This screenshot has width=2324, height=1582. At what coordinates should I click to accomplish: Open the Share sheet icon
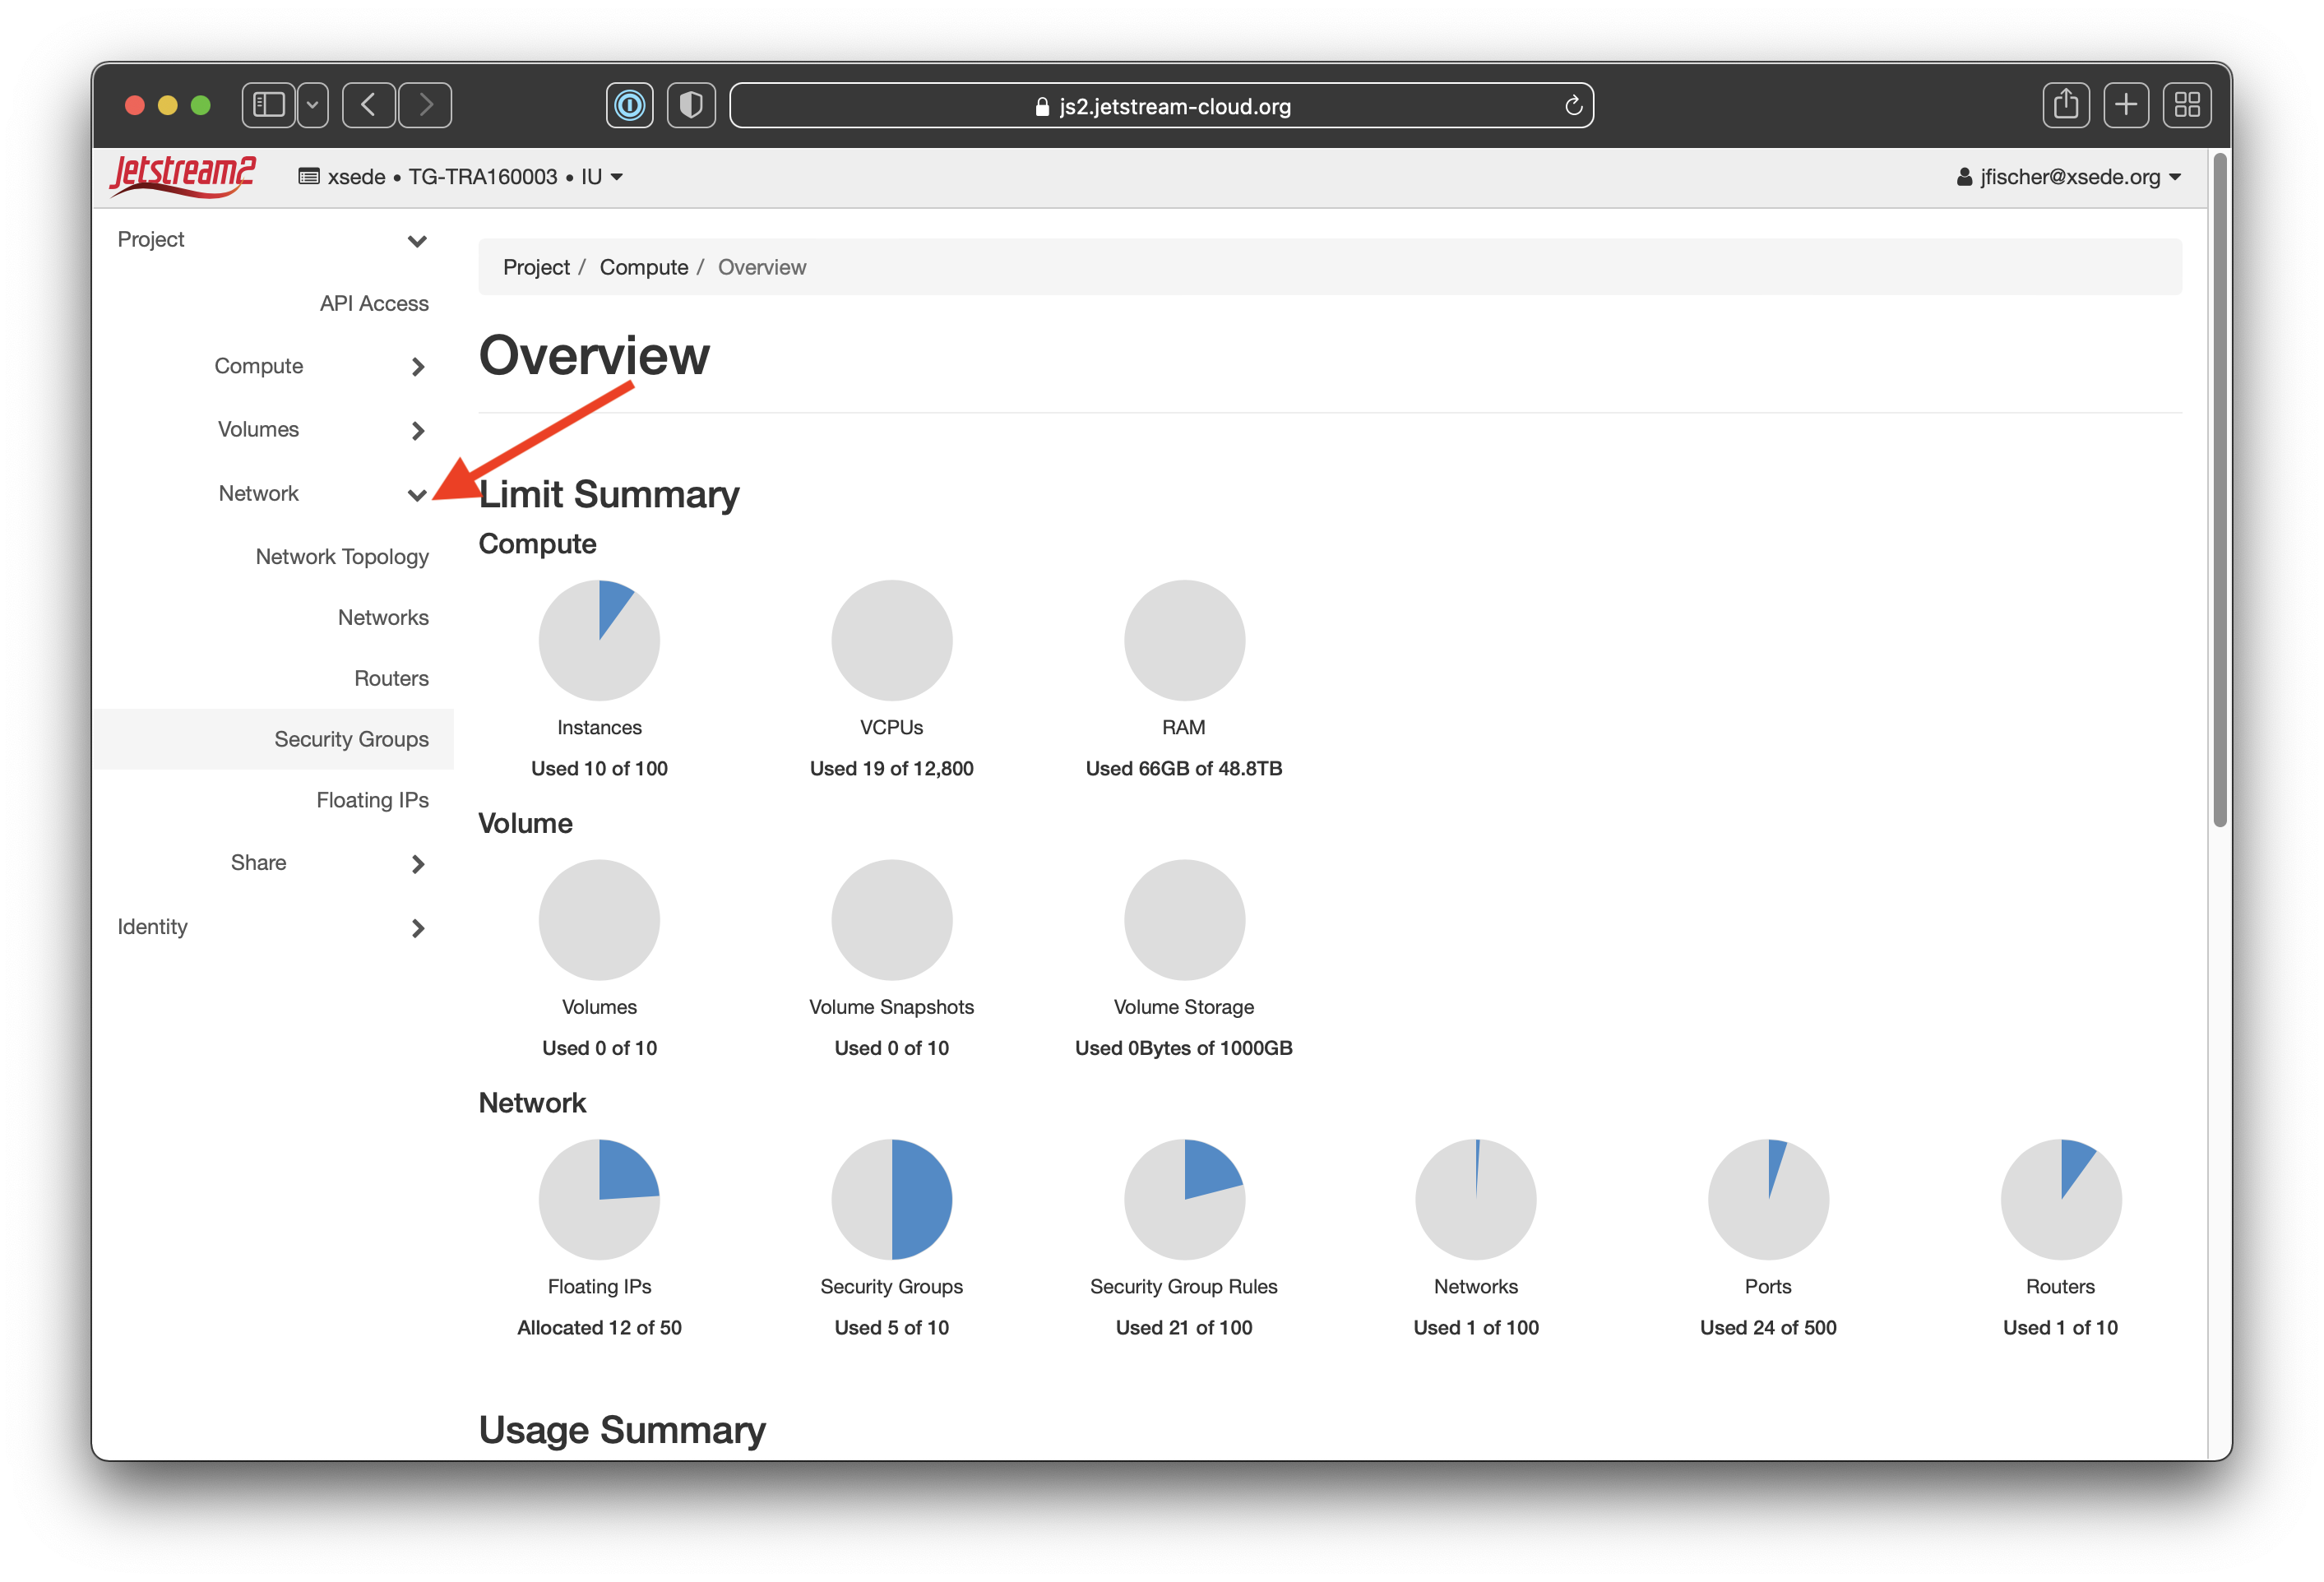2065,105
